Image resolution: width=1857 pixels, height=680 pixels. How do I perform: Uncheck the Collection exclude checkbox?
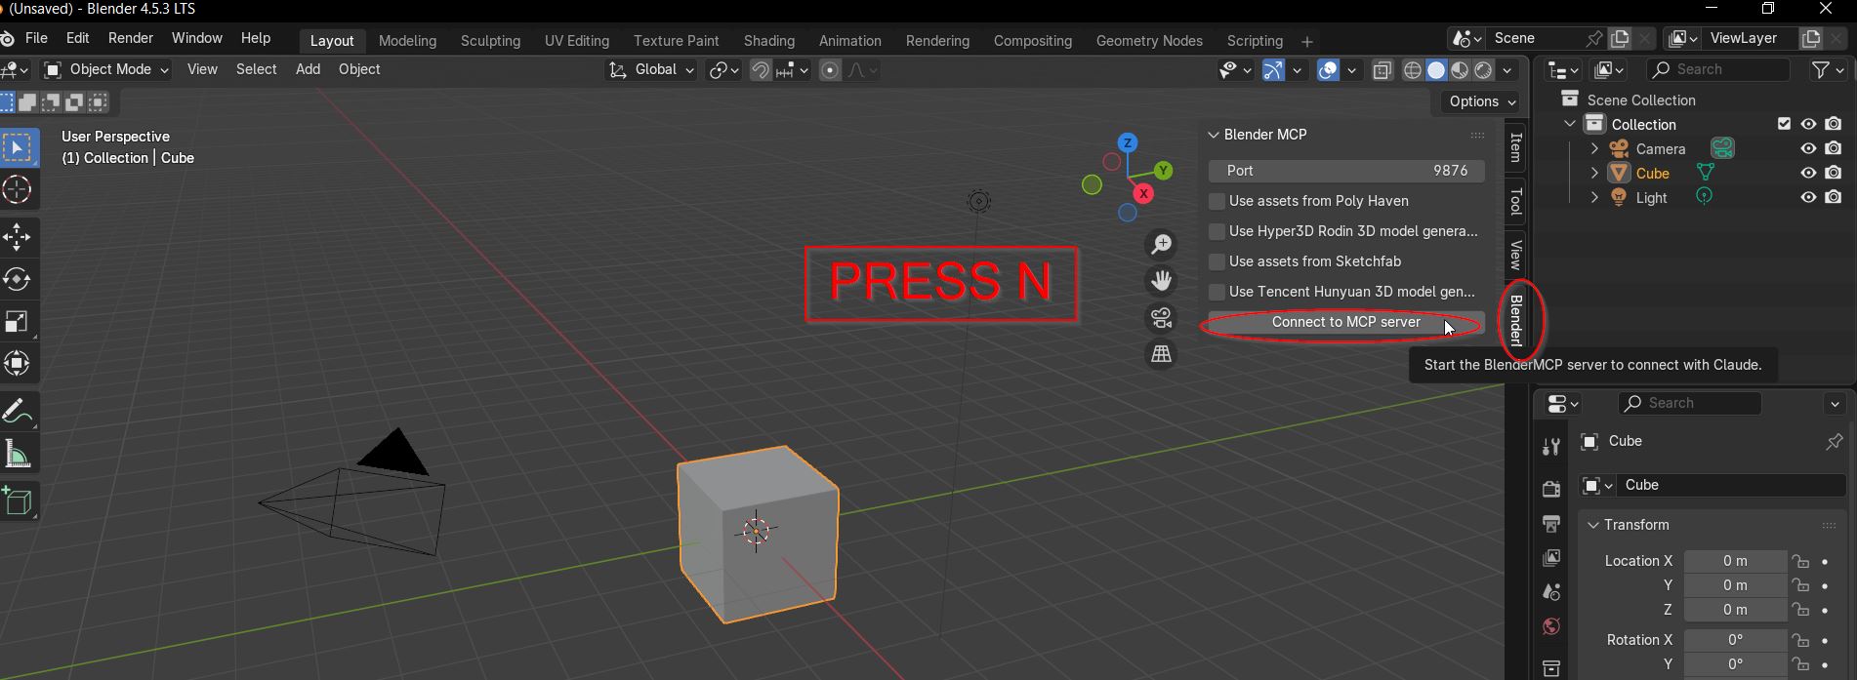[1784, 124]
